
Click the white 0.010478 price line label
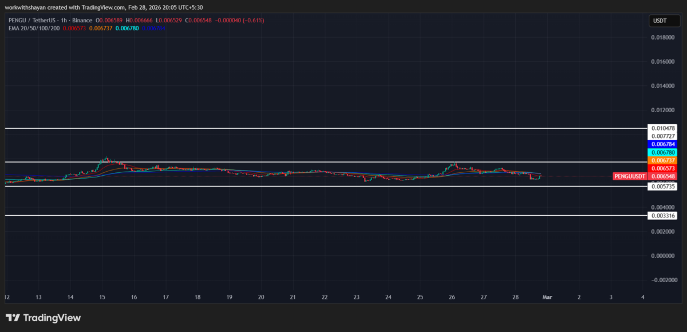[662, 128]
